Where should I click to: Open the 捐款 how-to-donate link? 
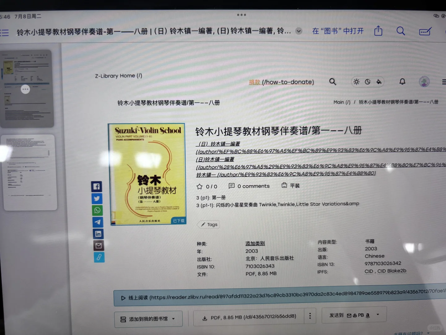click(281, 82)
